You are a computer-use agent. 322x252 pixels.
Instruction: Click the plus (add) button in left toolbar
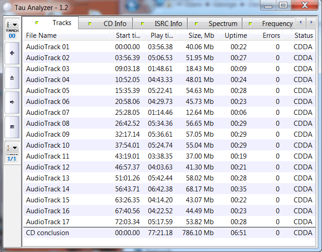pos(12,53)
